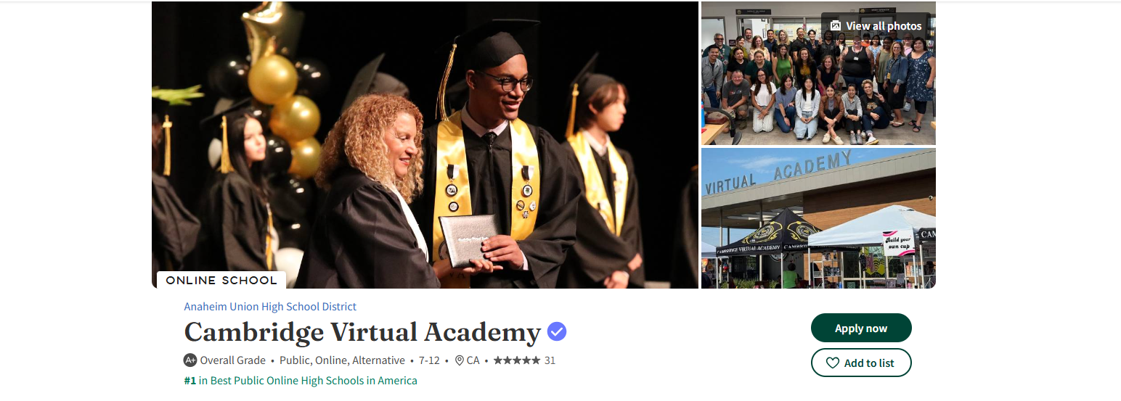This screenshot has width=1121, height=401.
Task: Click the photo gallery icon in View all photos
Action: tap(836, 25)
